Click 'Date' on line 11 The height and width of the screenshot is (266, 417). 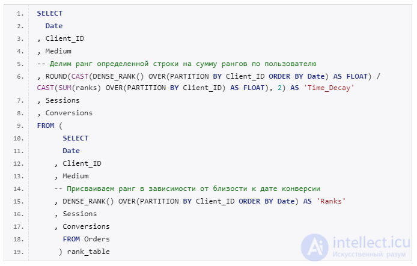tap(72, 151)
